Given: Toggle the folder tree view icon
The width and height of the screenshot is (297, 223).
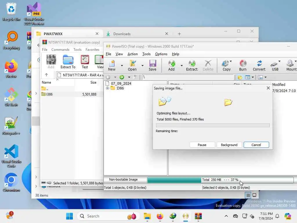Looking at the screenshot, I should 240,77.
